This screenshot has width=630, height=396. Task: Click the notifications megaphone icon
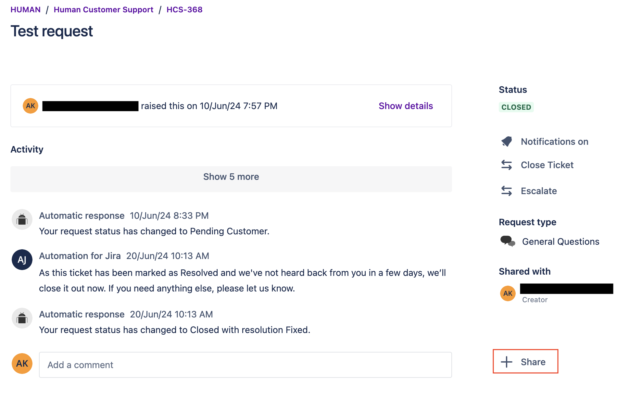click(x=507, y=142)
